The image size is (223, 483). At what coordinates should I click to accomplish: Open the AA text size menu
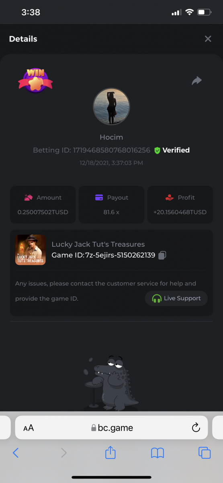pos(29,428)
